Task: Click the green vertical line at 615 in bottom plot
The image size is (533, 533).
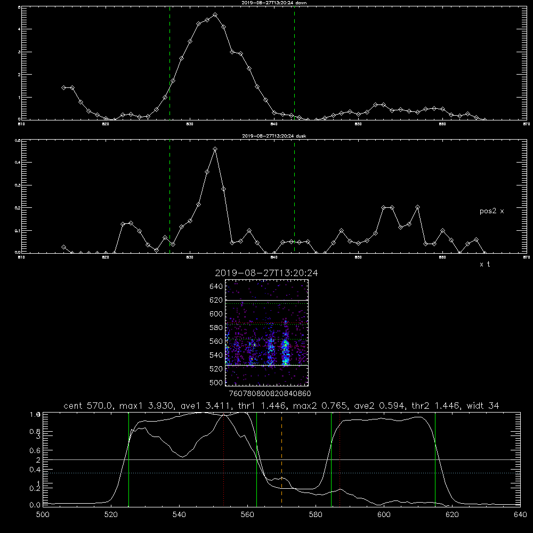Action: click(435, 459)
